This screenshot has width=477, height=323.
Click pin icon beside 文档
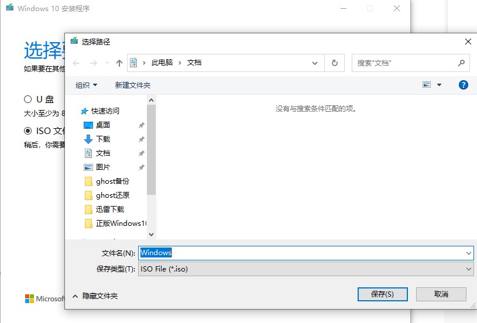[x=142, y=153]
